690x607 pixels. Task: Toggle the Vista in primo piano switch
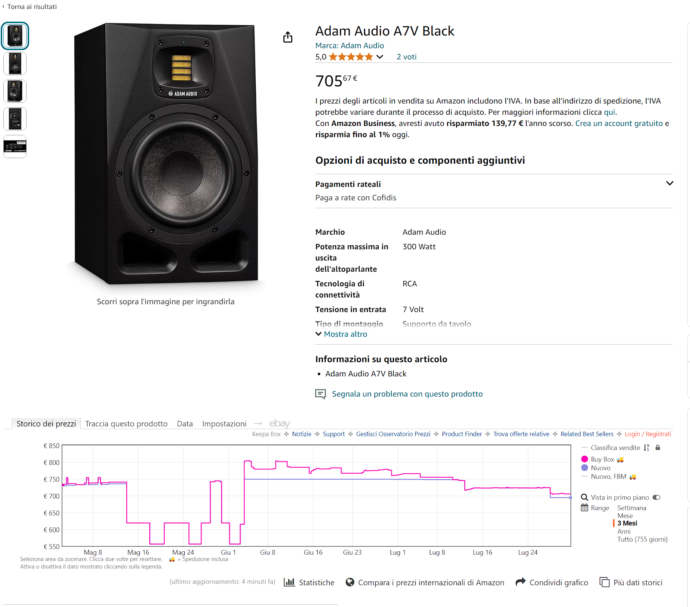657,497
